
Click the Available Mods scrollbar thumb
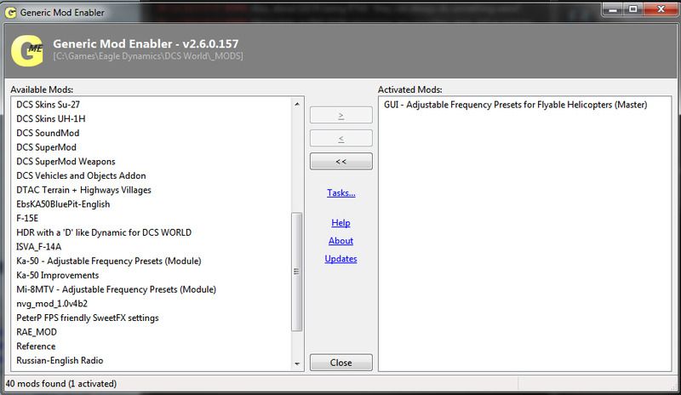pos(296,272)
